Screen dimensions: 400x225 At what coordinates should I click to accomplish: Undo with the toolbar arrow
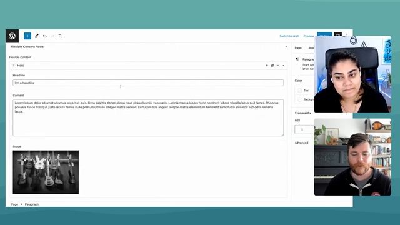pyautogui.click(x=44, y=36)
